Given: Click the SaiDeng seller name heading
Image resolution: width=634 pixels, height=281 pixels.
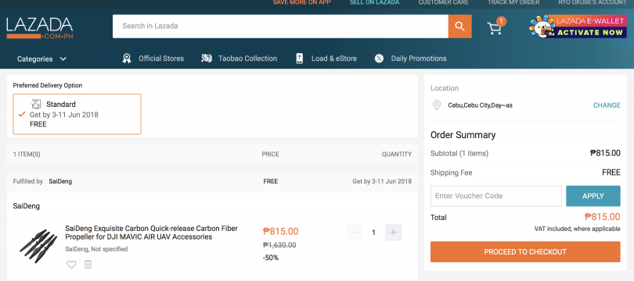Looking at the screenshot, I should click(x=27, y=206).
